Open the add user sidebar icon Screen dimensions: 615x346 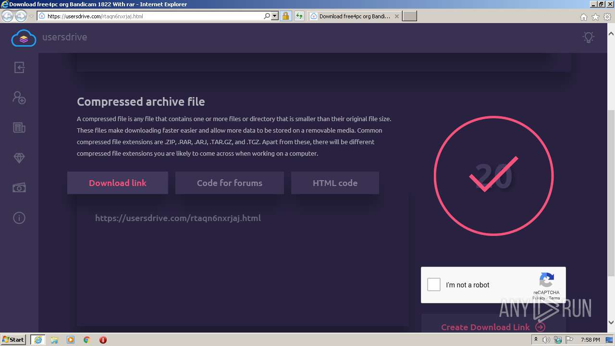point(19,98)
